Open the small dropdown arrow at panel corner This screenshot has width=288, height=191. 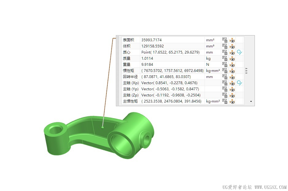pyautogui.click(x=251, y=101)
